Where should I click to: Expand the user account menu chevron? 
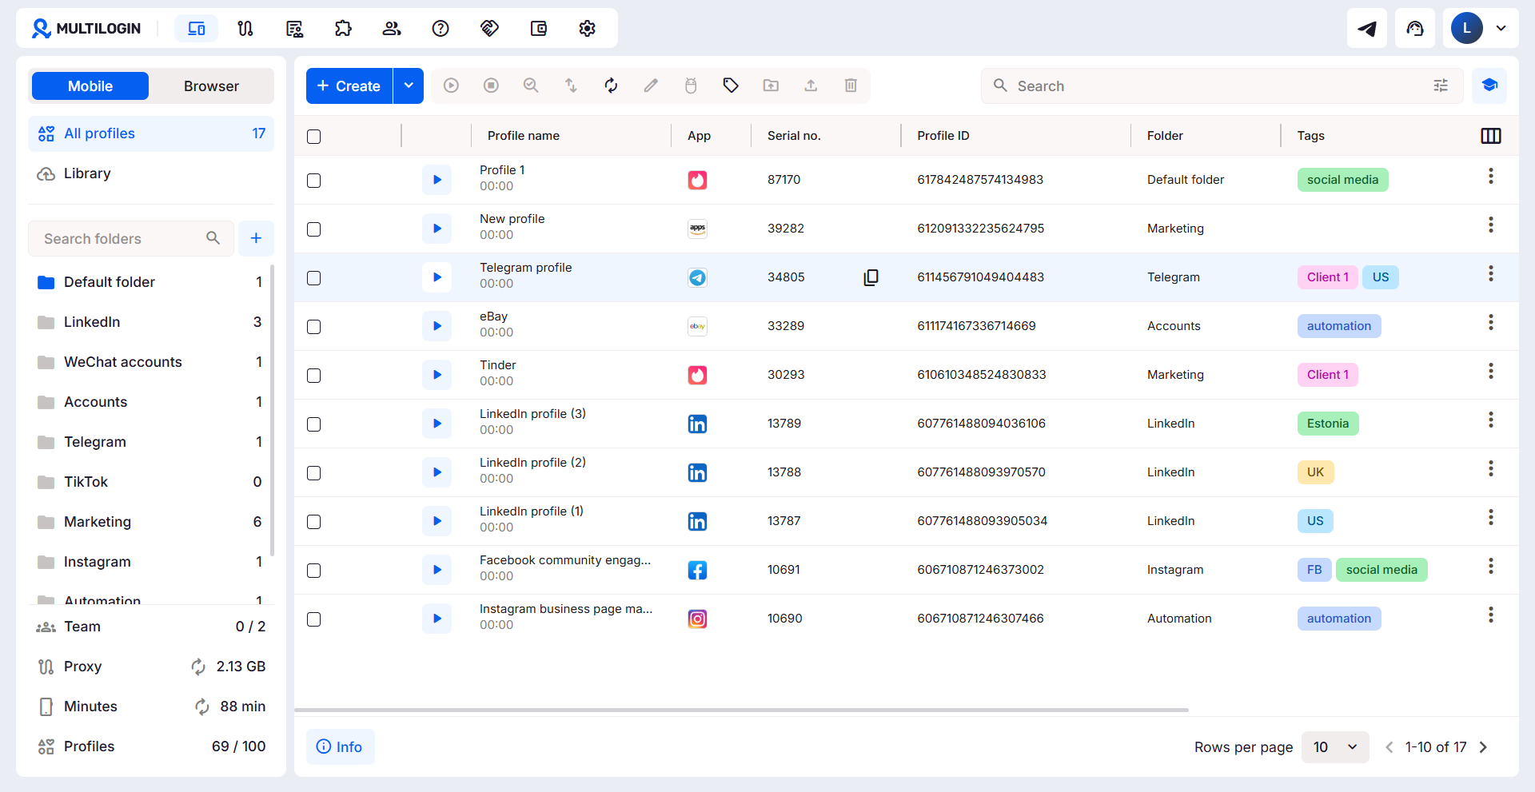(x=1501, y=29)
